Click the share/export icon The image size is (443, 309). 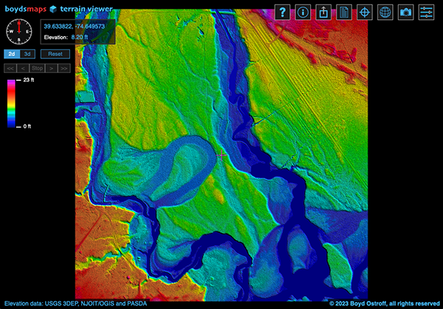coord(324,12)
